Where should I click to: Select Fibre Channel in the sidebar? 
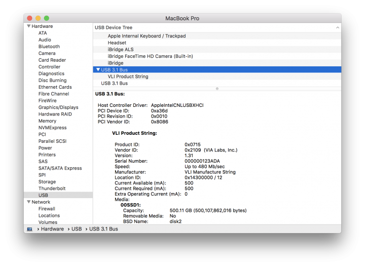tap(54, 94)
